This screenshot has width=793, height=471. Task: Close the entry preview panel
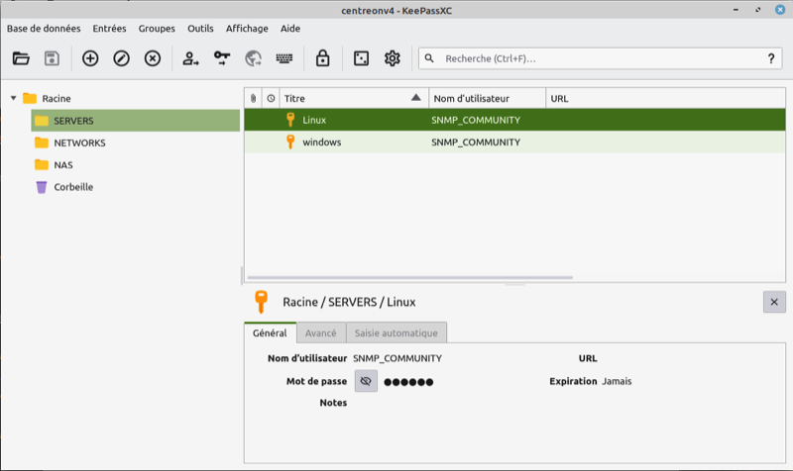pyautogui.click(x=773, y=302)
